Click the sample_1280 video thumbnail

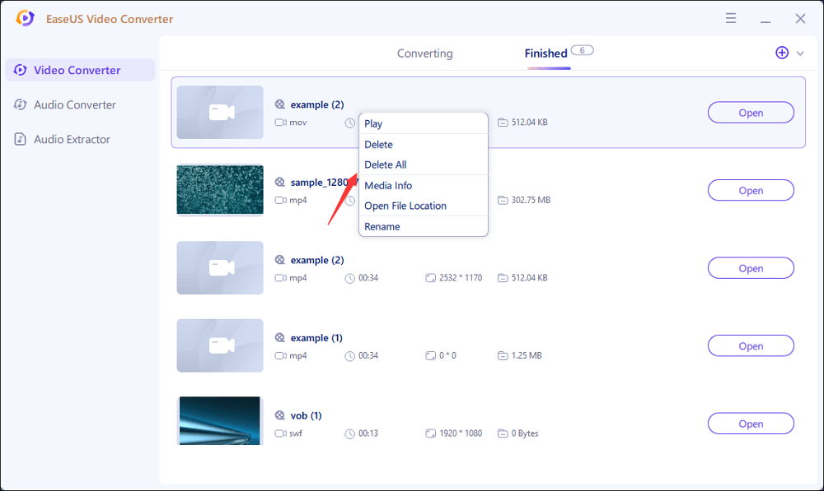(x=219, y=190)
